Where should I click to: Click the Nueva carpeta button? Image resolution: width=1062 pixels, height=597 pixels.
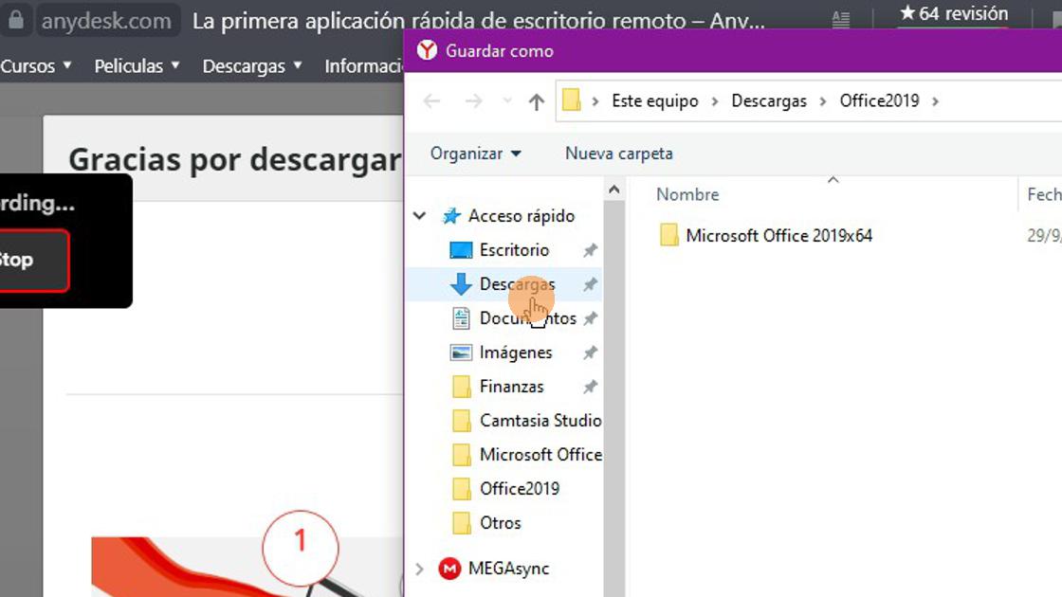pyautogui.click(x=619, y=154)
